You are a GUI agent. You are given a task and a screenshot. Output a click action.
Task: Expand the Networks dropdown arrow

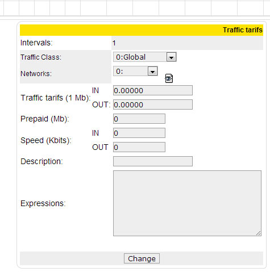tap(152, 72)
